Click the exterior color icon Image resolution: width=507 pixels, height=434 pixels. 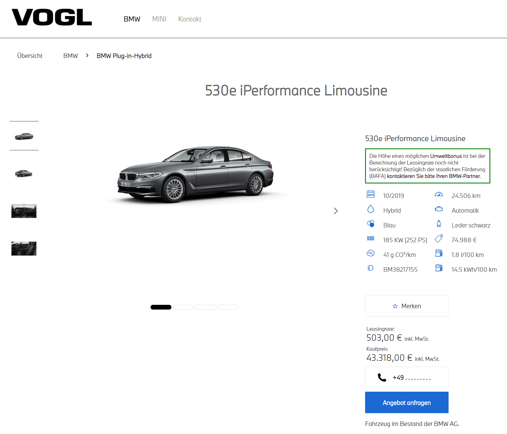pos(371,224)
